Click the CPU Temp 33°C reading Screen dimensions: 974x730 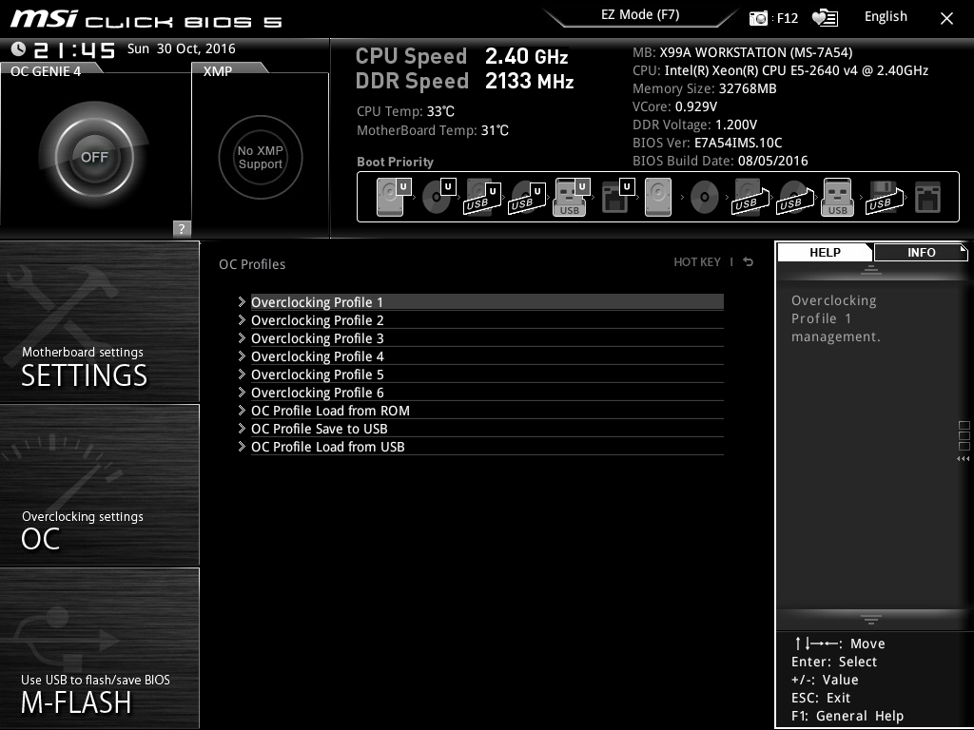[x=405, y=112]
